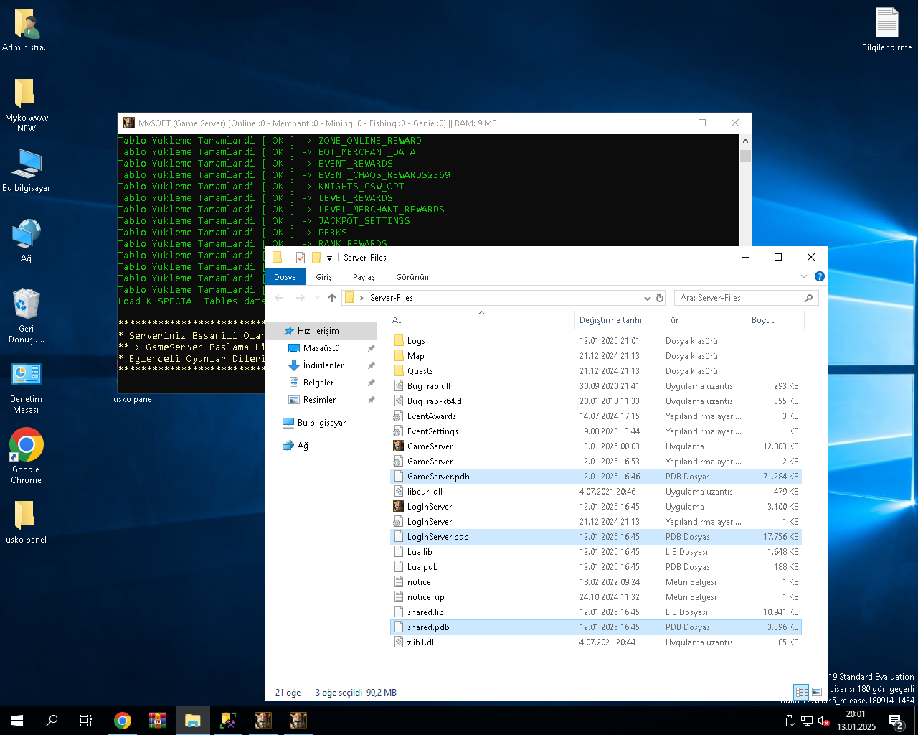Open the Dosya menu tab
Viewport: 918px width, 735px height.
click(285, 277)
